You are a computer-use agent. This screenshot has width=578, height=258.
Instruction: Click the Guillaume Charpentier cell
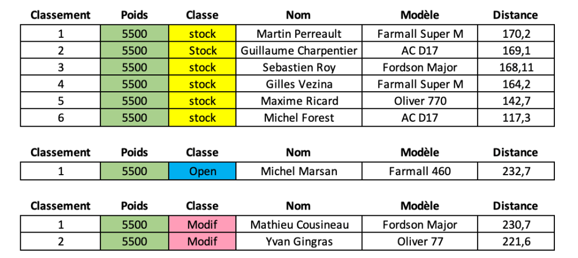(299, 51)
